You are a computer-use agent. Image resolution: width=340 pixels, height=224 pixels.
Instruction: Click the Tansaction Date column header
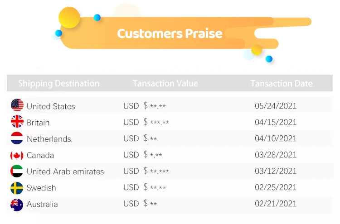282,83
